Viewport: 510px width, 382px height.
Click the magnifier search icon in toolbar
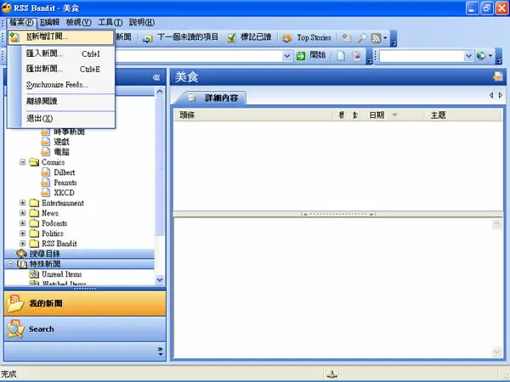pyautogui.click(x=362, y=38)
